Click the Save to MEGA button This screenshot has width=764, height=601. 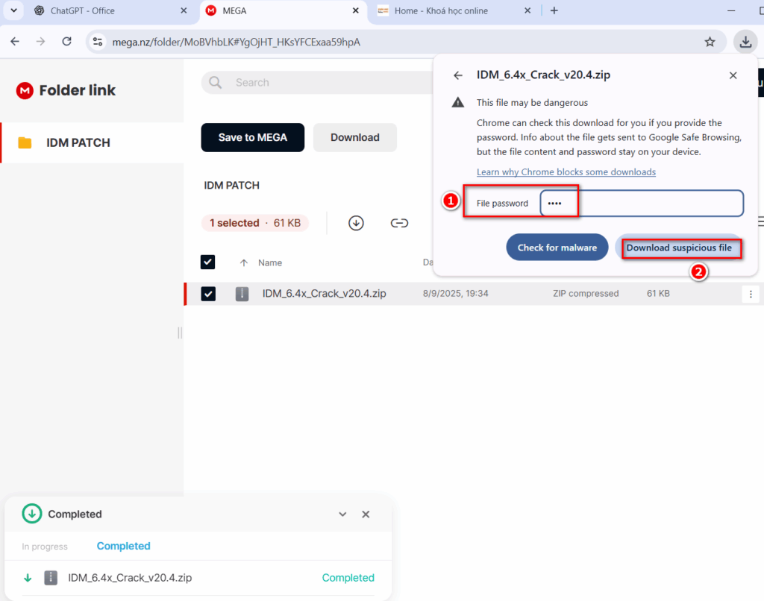point(252,137)
